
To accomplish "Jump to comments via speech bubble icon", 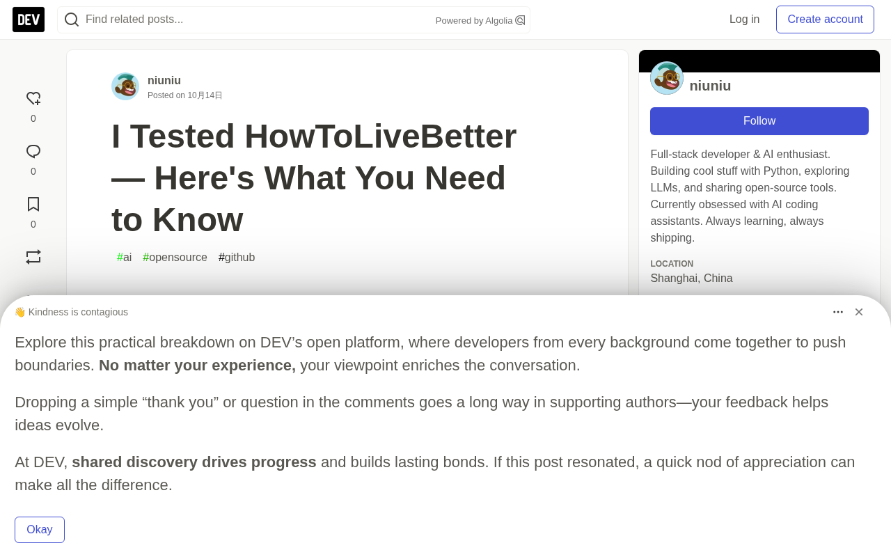I will point(33,151).
